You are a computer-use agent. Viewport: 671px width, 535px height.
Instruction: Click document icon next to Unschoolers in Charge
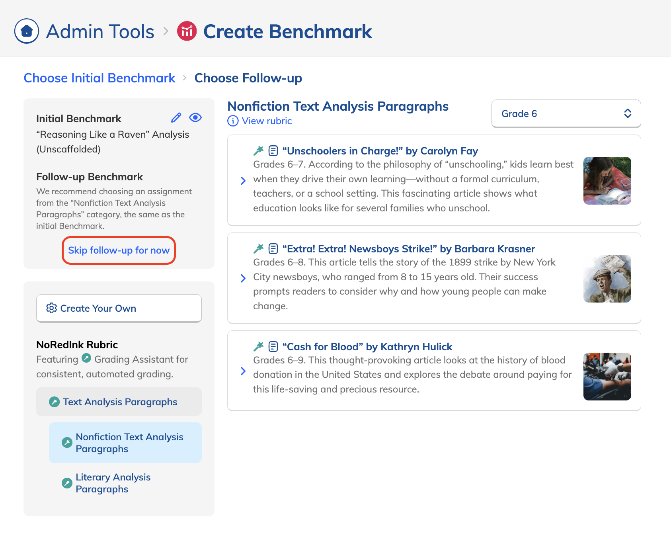273,151
